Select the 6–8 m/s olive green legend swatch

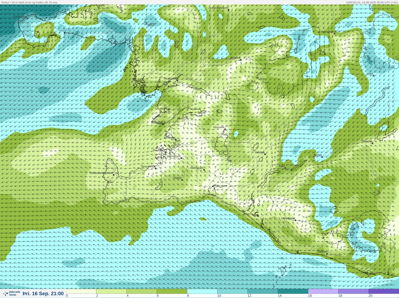coord(172,291)
